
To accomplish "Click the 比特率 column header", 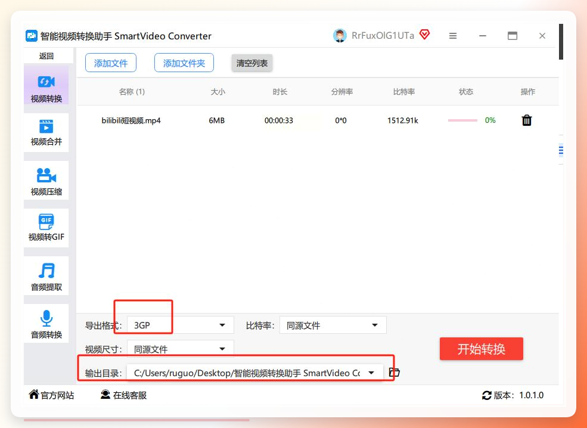I will (x=404, y=92).
